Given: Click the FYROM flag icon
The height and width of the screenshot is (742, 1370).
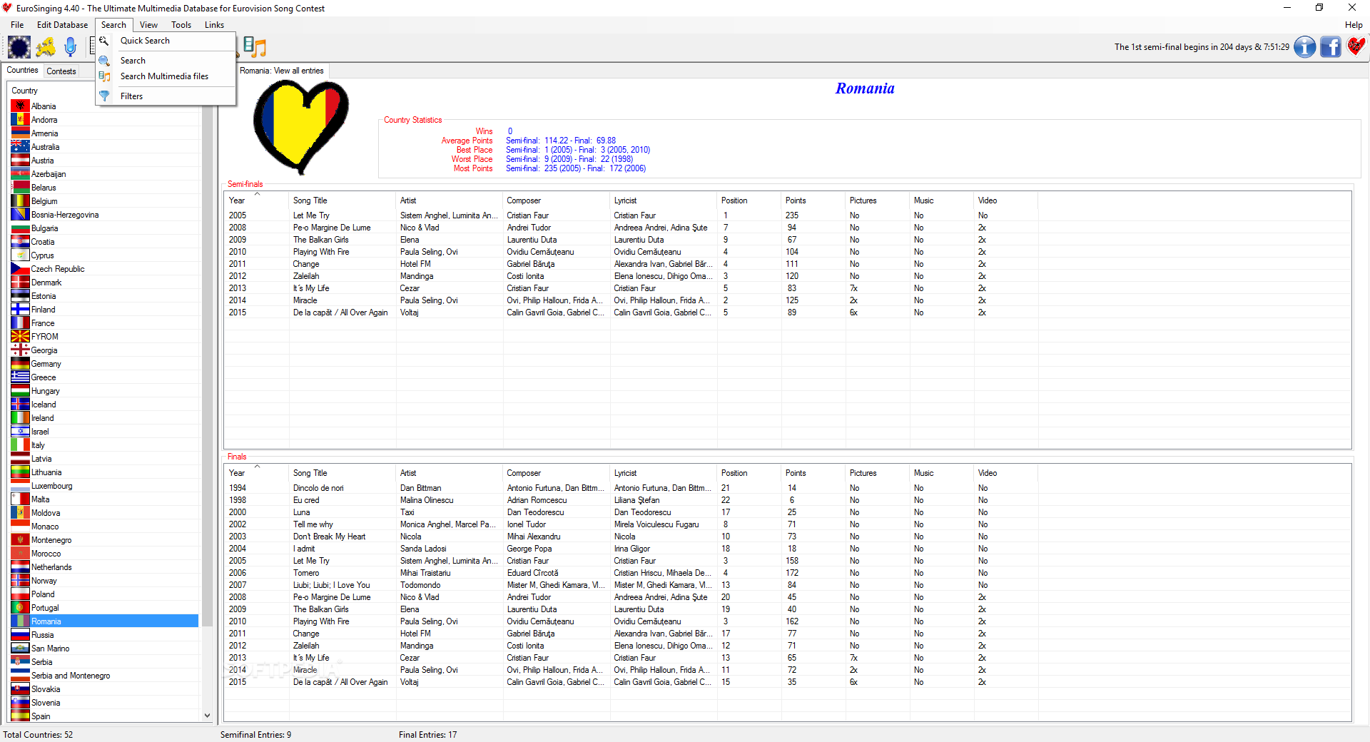Looking at the screenshot, I should click(x=20, y=337).
